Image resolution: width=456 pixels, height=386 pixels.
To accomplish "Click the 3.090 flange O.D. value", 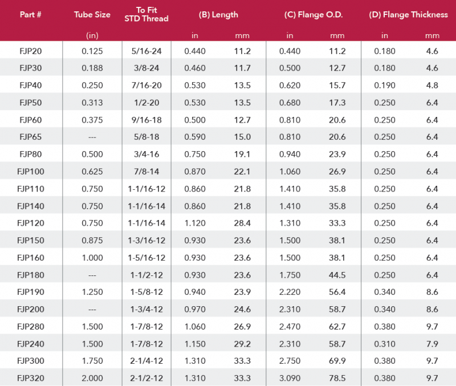I will click(290, 377).
